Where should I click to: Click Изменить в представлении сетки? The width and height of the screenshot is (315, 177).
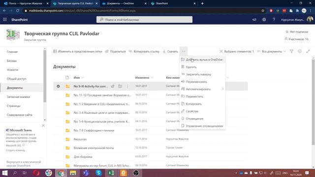coord(78,51)
